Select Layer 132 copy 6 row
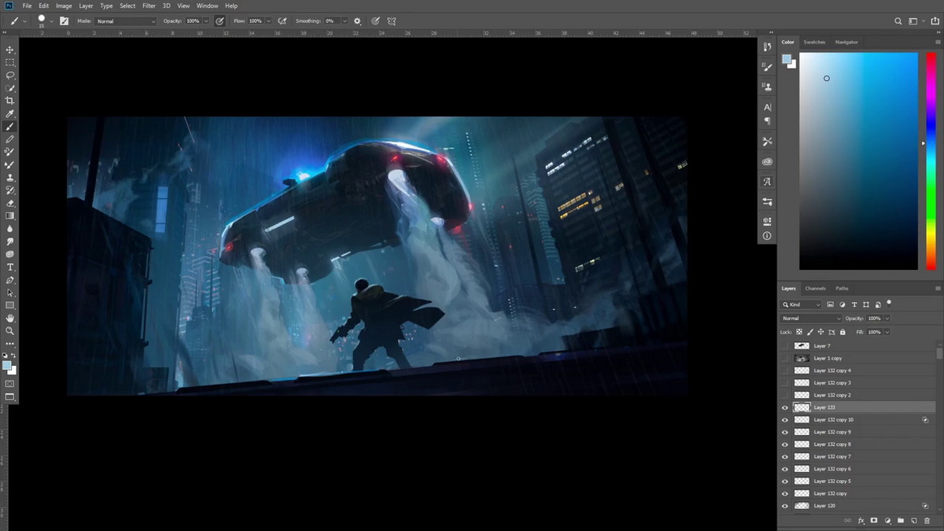The height and width of the screenshot is (531, 944). pos(857,469)
